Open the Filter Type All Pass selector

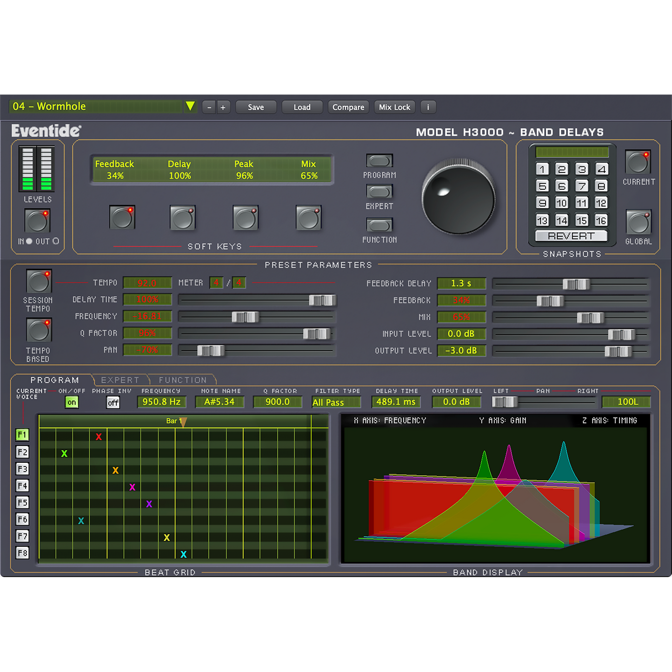point(336,402)
